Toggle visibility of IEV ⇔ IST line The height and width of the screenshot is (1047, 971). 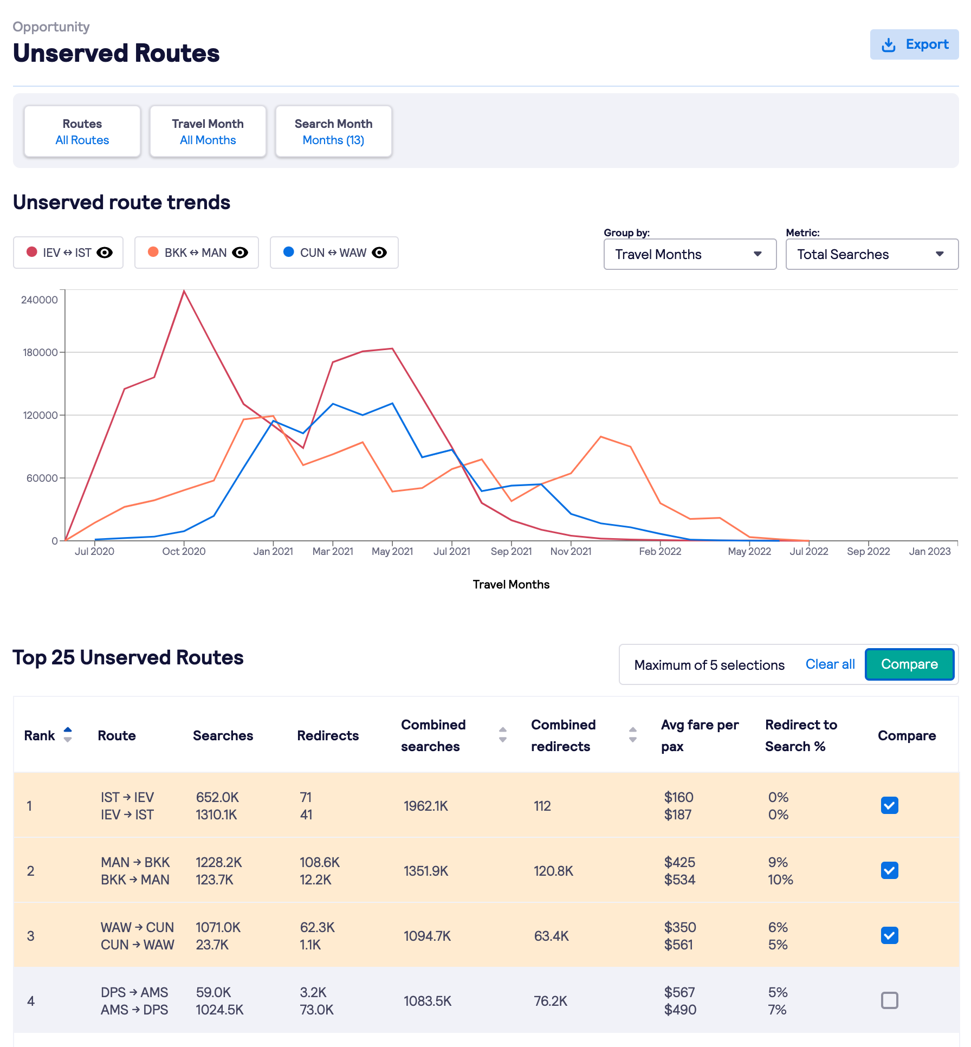click(x=105, y=253)
